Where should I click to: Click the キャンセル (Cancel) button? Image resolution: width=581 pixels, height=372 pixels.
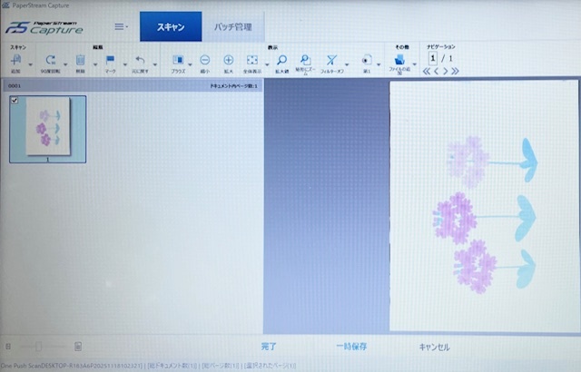(434, 347)
